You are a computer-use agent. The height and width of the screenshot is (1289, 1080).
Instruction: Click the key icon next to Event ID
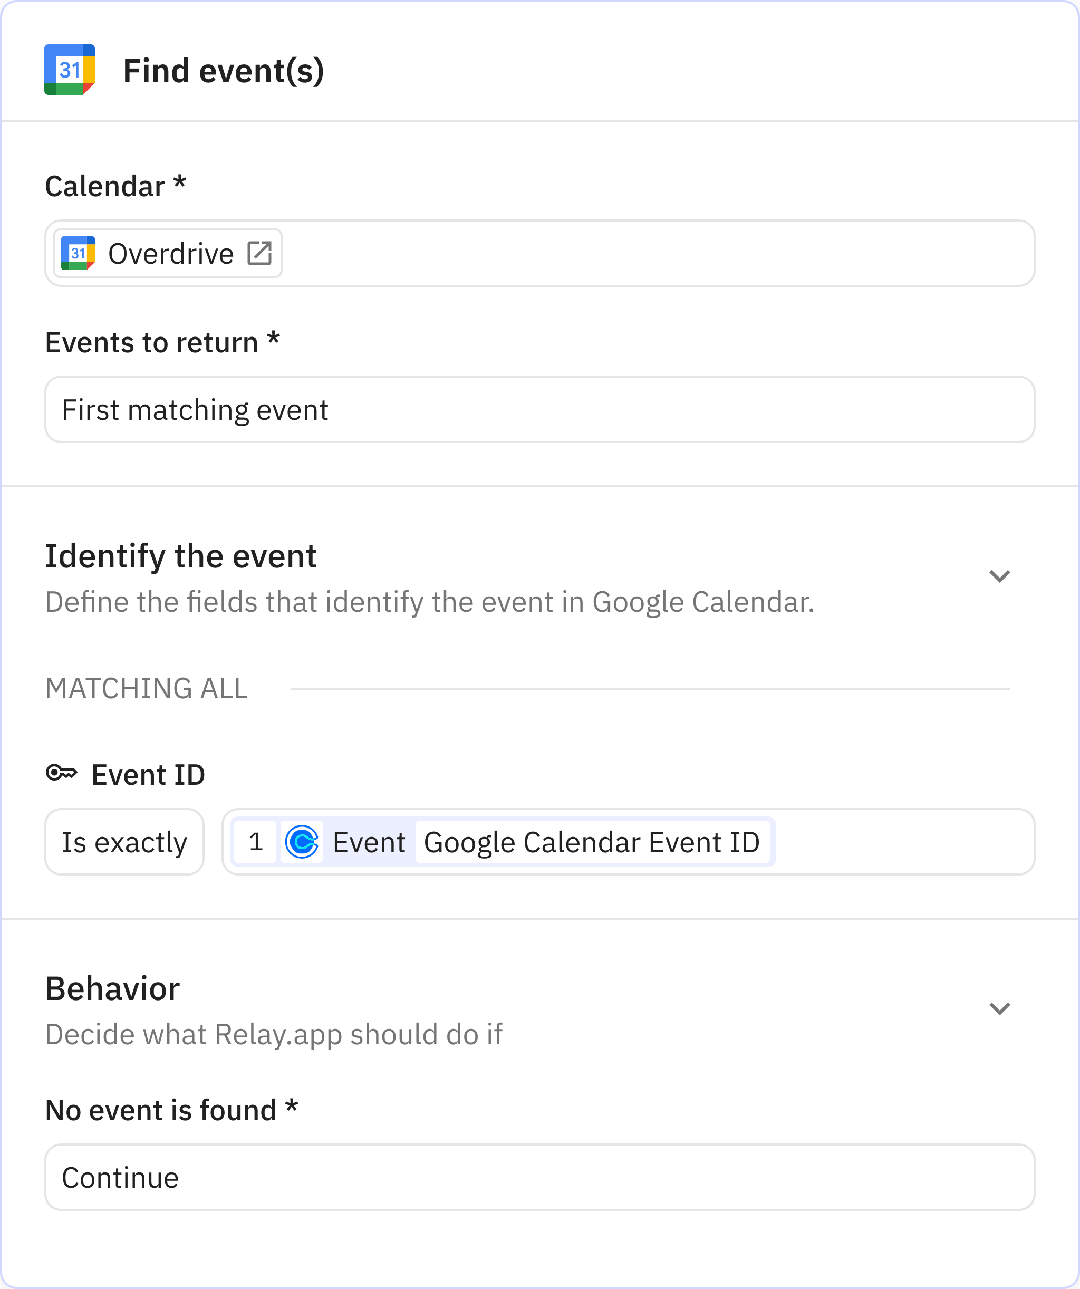tap(61, 773)
